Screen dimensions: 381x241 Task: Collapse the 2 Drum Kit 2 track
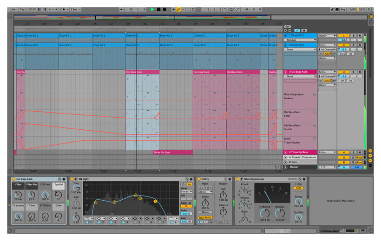(x=286, y=45)
